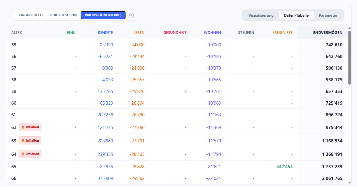This screenshot has height=187, width=357.
Task: Select the Inflation badge at age 62
Action: pyautogui.click(x=30, y=127)
